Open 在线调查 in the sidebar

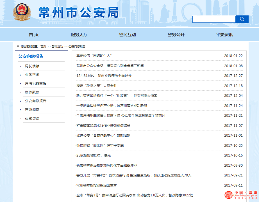(x=32, y=110)
